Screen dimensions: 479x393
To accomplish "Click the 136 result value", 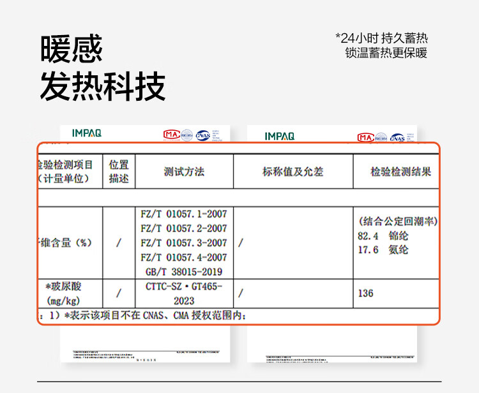I will [366, 293].
